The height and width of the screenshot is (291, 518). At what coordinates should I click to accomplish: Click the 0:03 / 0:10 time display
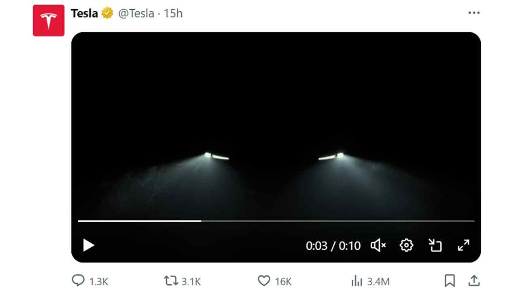pyautogui.click(x=333, y=246)
